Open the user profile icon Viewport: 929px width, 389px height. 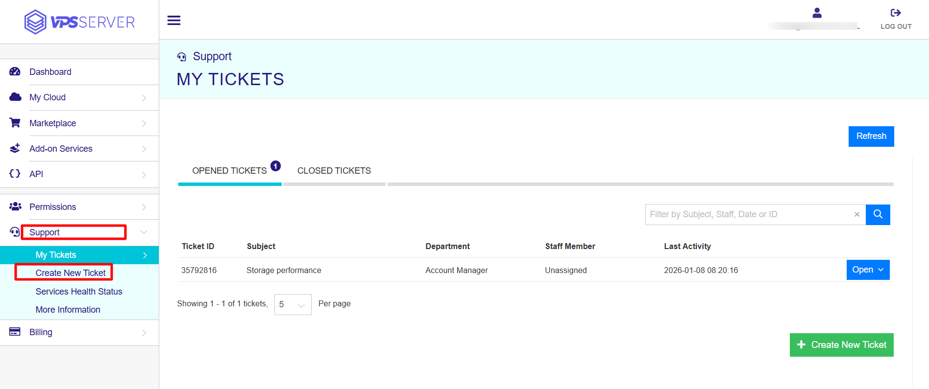817,13
